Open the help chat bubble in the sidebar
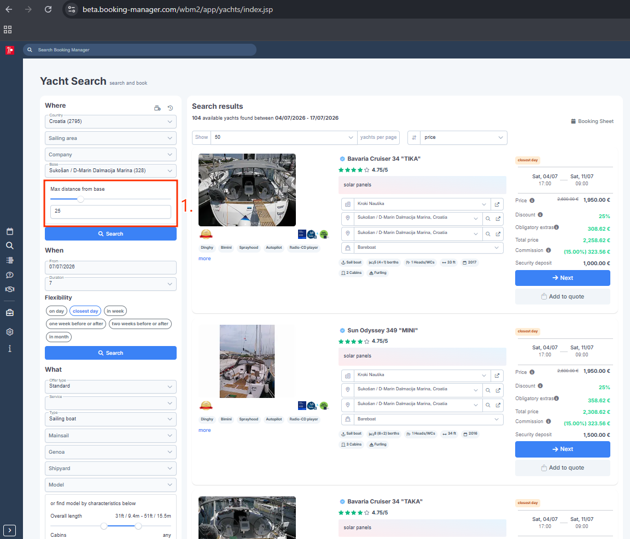 (x=9, y=275)
